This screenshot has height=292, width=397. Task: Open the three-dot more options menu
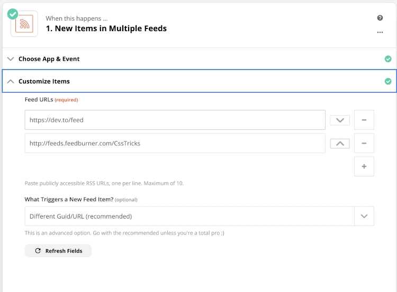380,32
